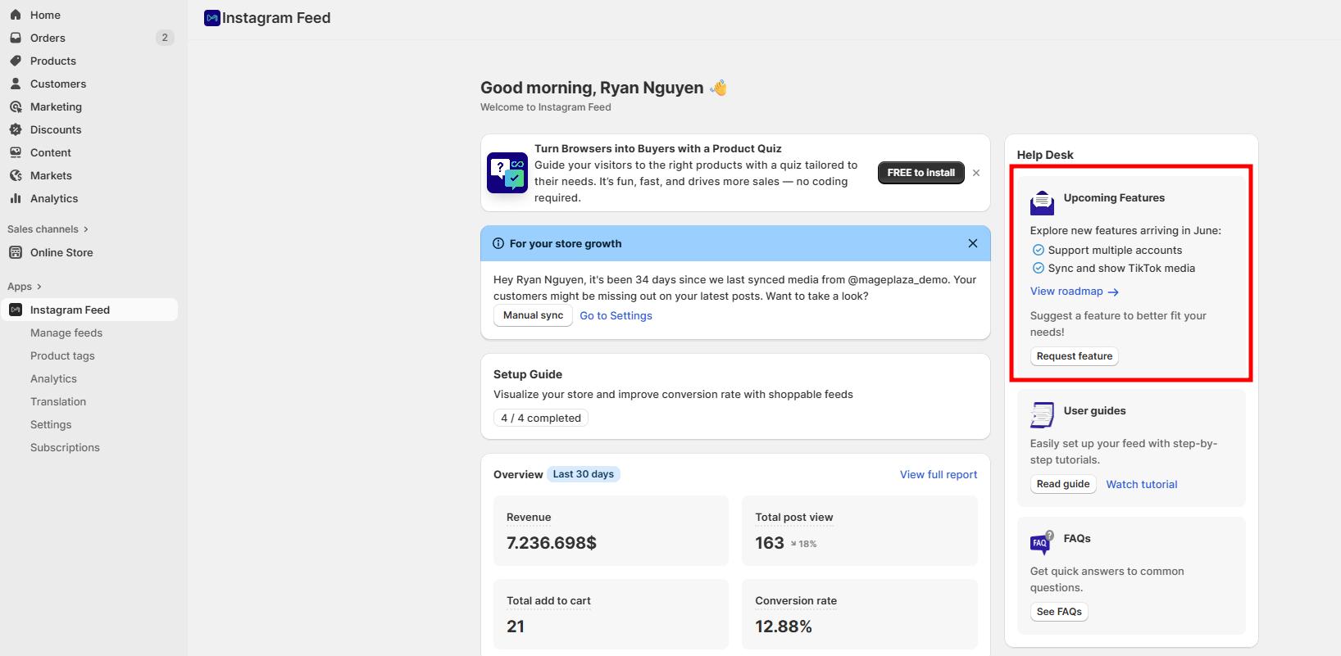Click the Instagram Feed logo in page header
This screenshot has height=656, width=1341.
[x=212, y=18]
